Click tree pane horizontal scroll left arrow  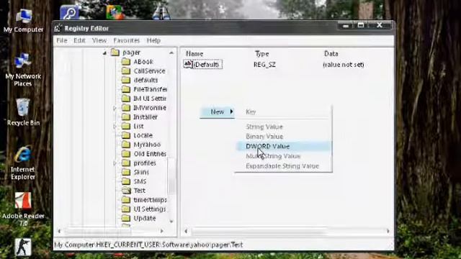coord(59,231)
